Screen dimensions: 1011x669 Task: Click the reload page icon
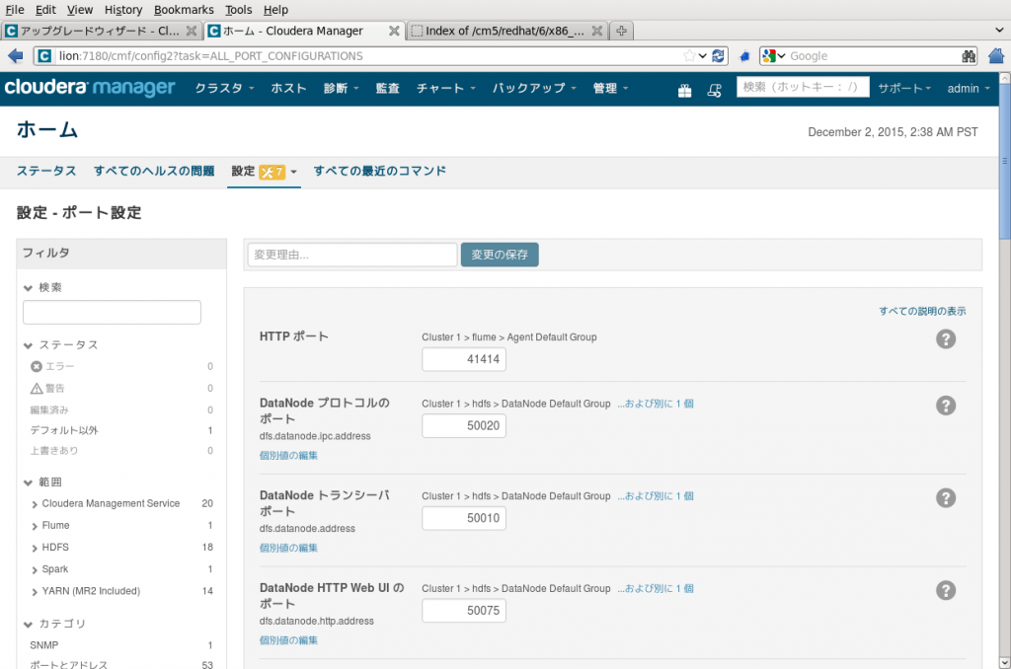click(x=718, y=56)
